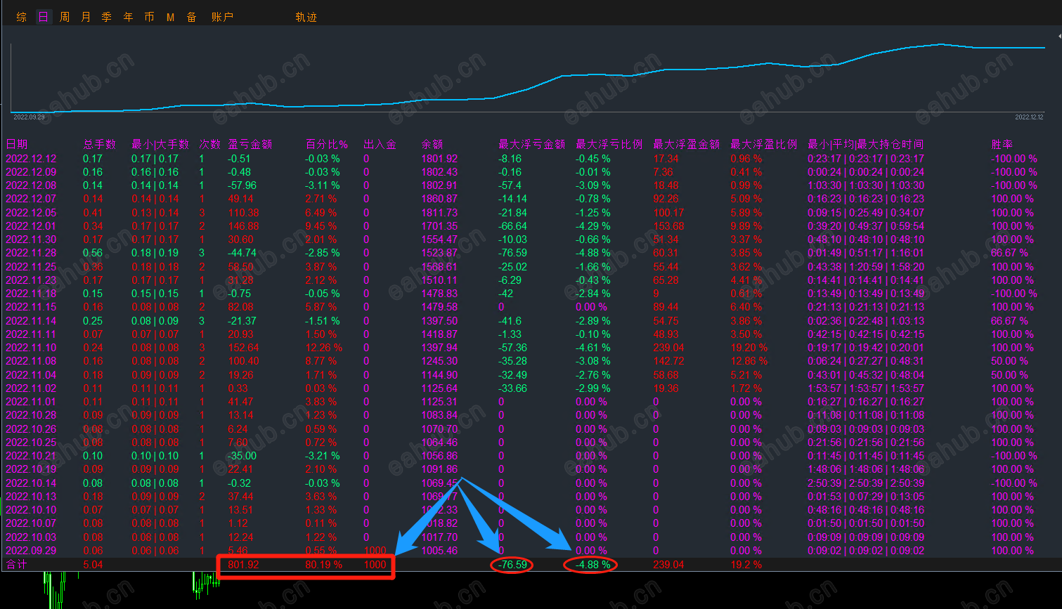1062x609 pixels.
Task: Select the 2022.10.21 row date
Action: click(x=31, y=456)
